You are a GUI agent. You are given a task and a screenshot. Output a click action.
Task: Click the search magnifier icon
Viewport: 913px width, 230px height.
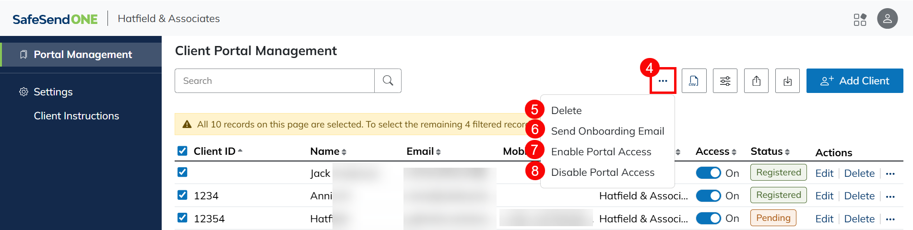point(388,80)
